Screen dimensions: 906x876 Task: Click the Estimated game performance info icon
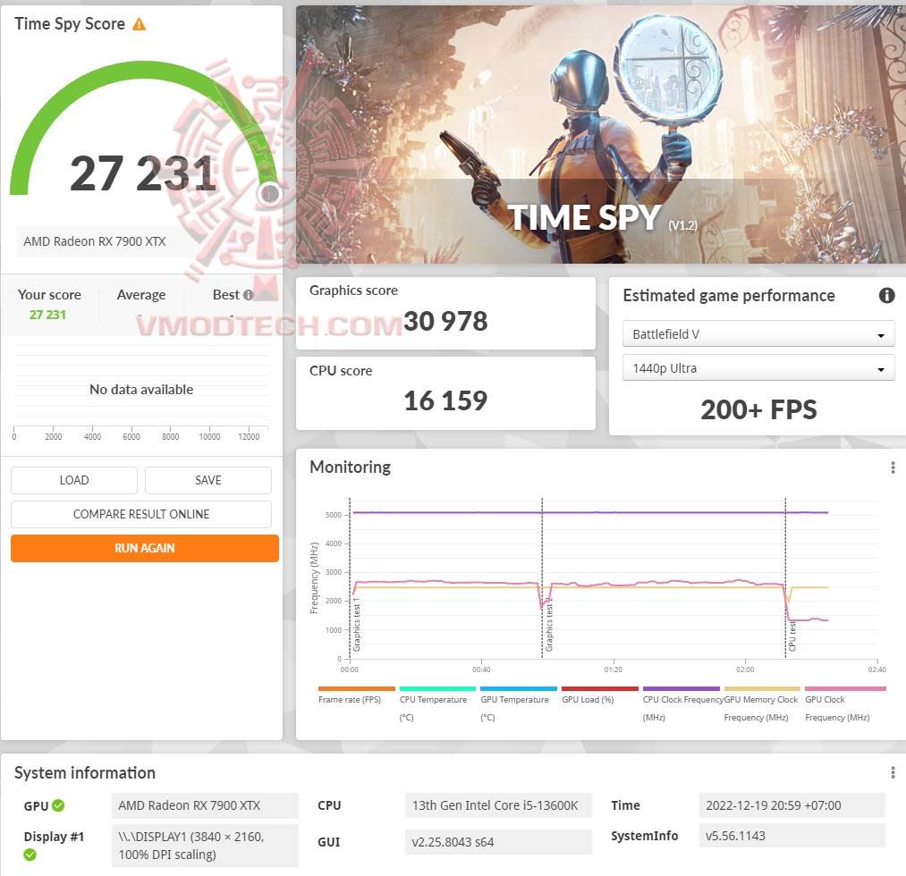tap(886, 295)
